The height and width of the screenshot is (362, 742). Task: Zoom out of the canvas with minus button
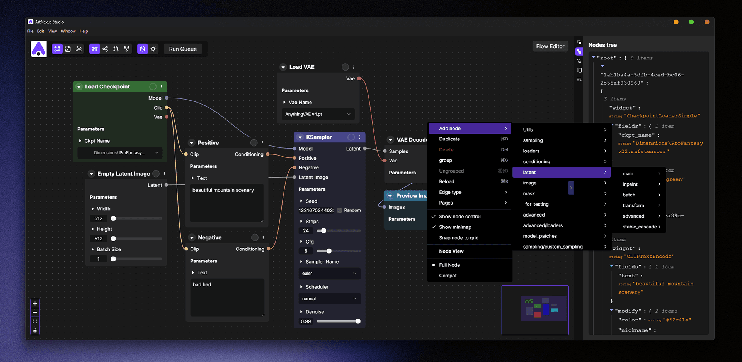[35, 313]
